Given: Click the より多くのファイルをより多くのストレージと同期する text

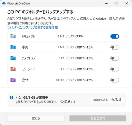Looking at the screenshot, I should tap(45, 102).
